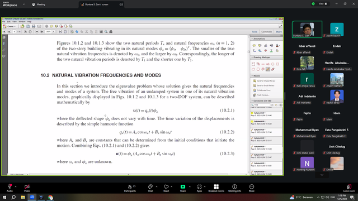Zoom out with the minus icon
The image size is (358, 201).
coord(37,32)
